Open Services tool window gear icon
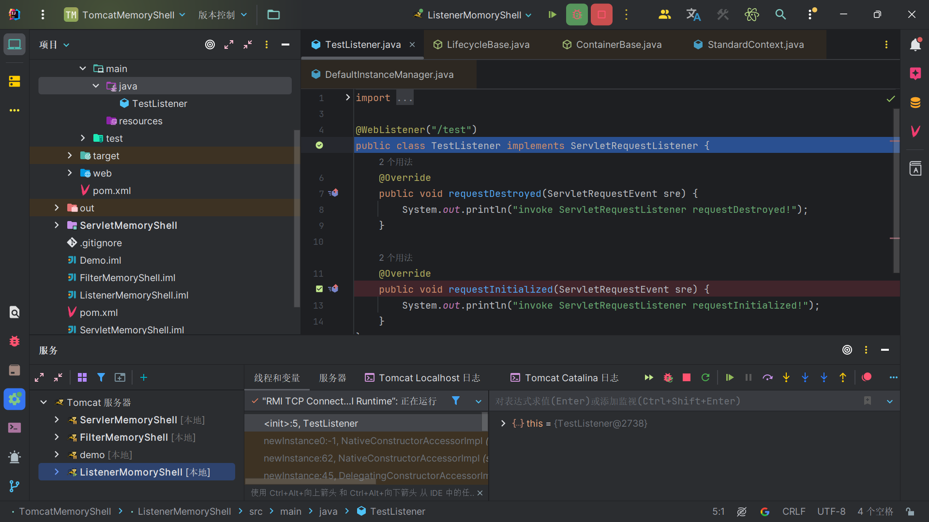The image size is (929, 522). pos(15,399)
